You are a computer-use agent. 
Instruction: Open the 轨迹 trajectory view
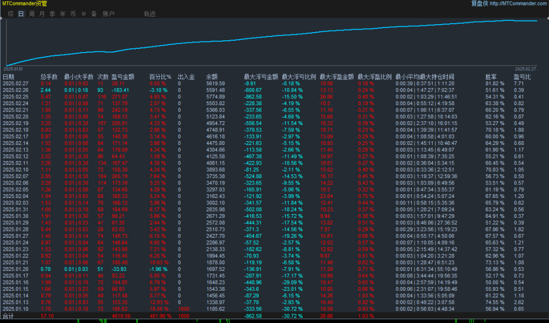[150, 13]
